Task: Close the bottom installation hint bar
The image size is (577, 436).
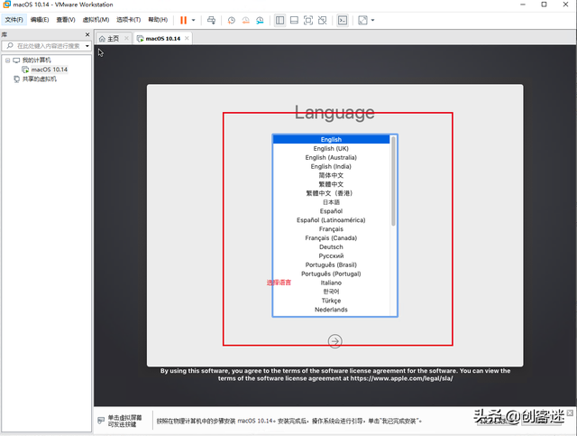Action: click(x=570, y=413)
